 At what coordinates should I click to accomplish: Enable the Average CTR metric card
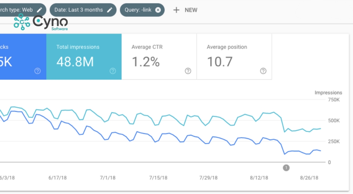159,56
